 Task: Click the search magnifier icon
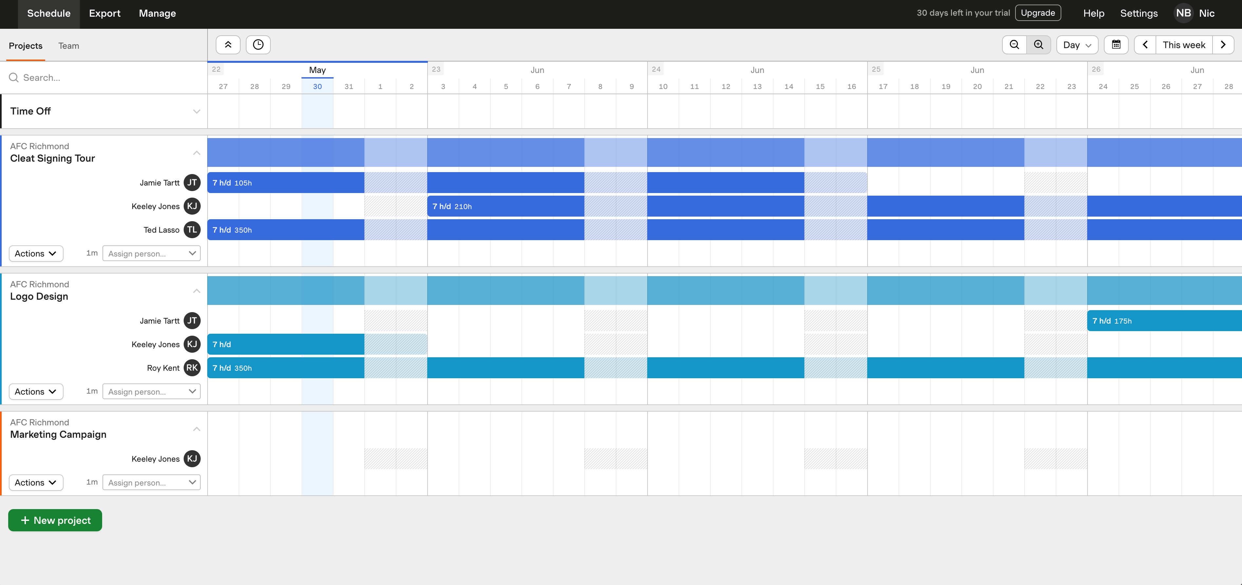coord(13,78)
